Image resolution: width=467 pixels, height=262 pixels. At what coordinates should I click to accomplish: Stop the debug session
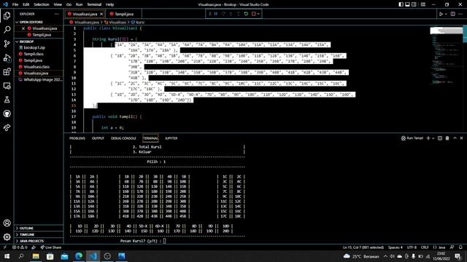pyautogui.click(x=253, y=14)
